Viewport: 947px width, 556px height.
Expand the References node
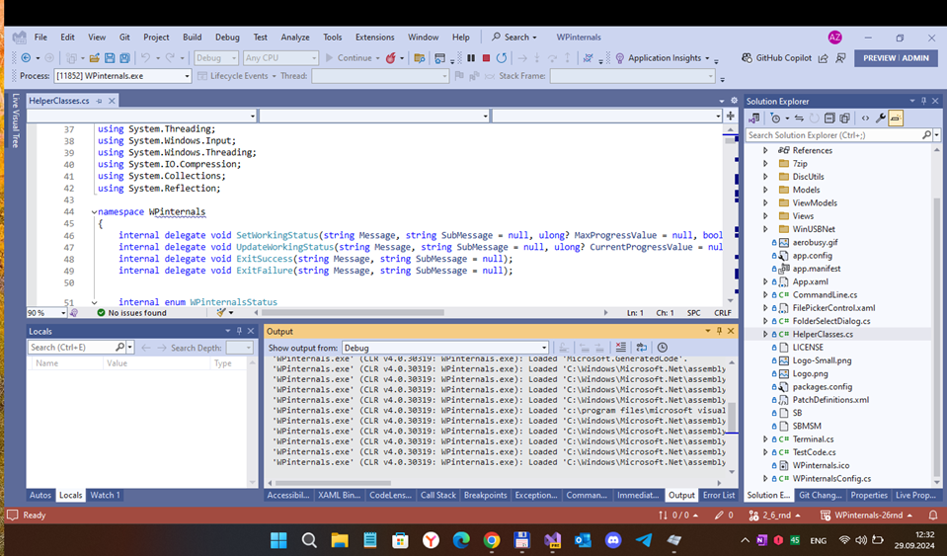coord(766,150)
